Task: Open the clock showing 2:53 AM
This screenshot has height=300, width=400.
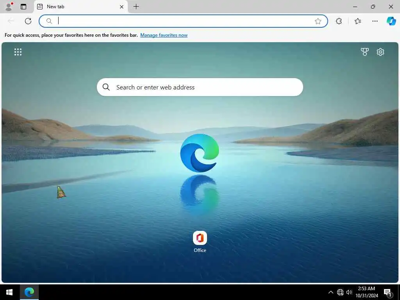Action: 366,292
